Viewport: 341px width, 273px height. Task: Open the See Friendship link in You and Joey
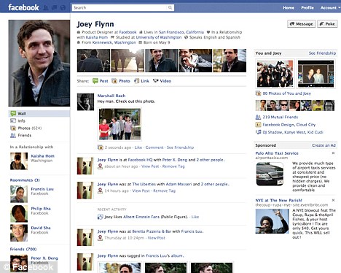[x=322, y=53]
